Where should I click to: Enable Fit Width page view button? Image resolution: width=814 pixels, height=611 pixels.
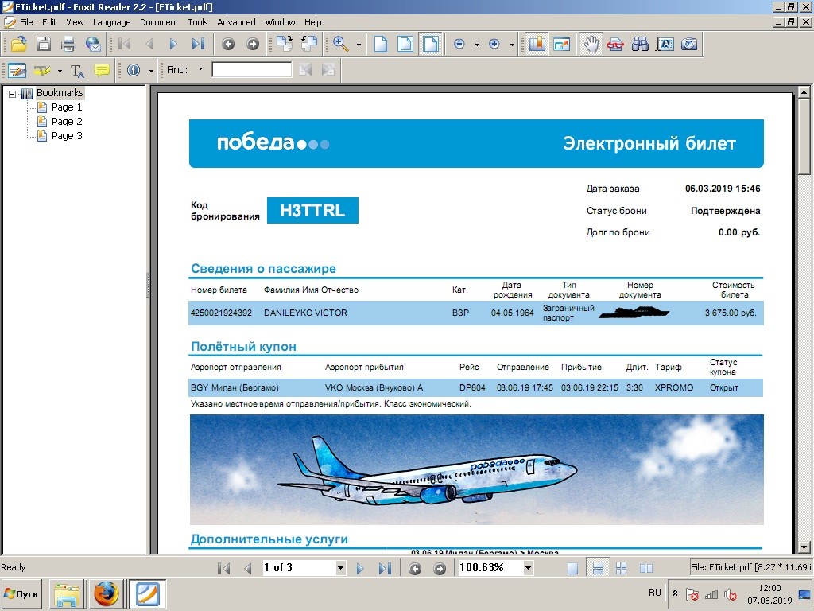[431, 44]
